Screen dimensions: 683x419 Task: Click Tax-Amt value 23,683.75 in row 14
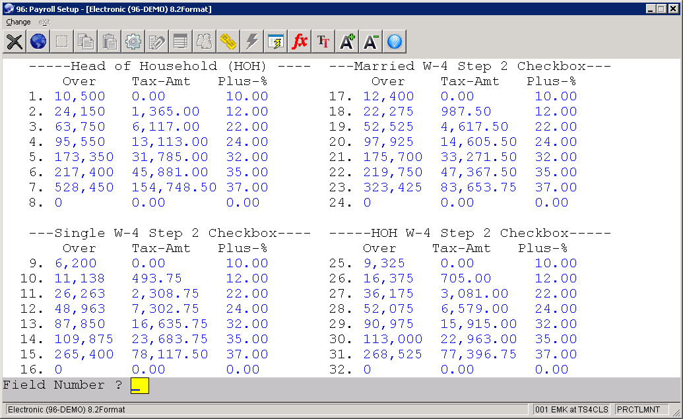click(x=170, y=339)
